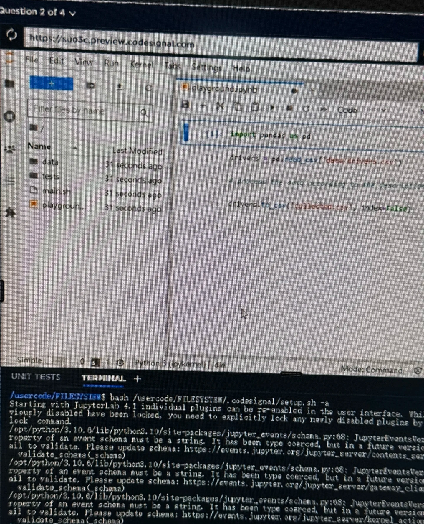Viewport: 424px width, 524px height.
Task: Insert a cell below with plus icon
Action: click(x=203, y=105)
